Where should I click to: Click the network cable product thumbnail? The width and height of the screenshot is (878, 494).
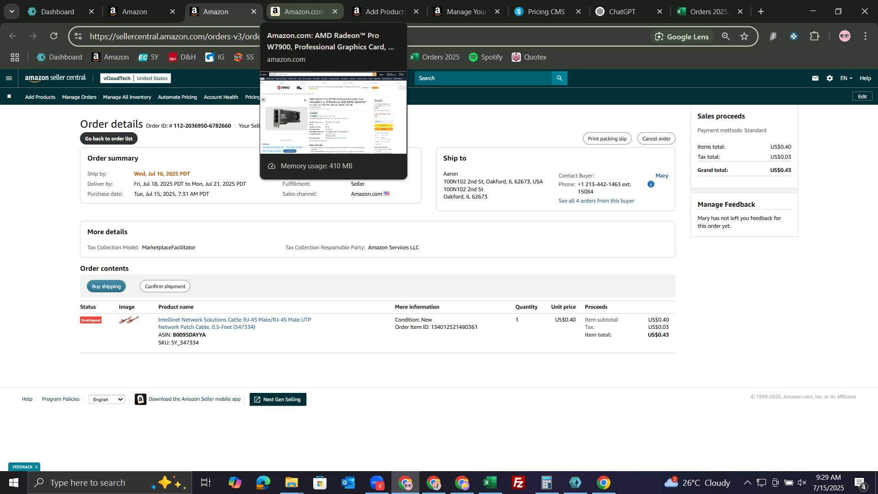pos(129,320)
